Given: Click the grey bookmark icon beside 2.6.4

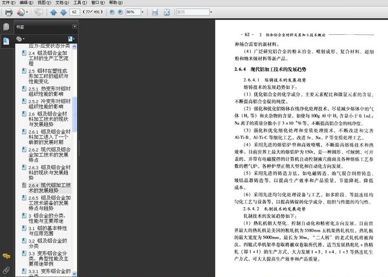Looking at the screenshot, I should coord(24,185).
